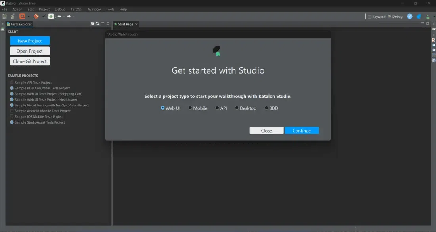Open dropdown next to Forward arrow
This screenshot has height=232, width=436.
click(73, 16)
